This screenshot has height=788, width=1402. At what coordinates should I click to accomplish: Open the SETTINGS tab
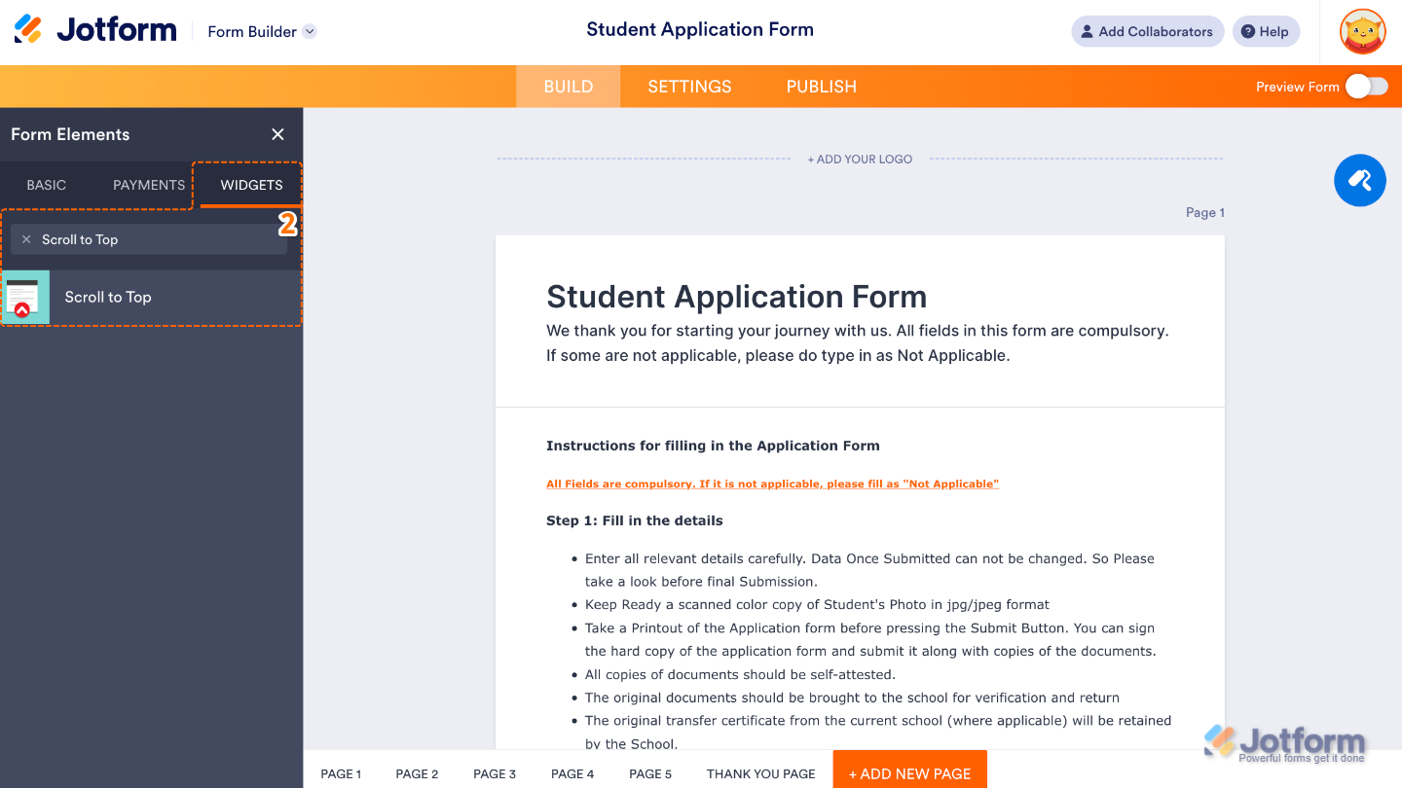688,86
